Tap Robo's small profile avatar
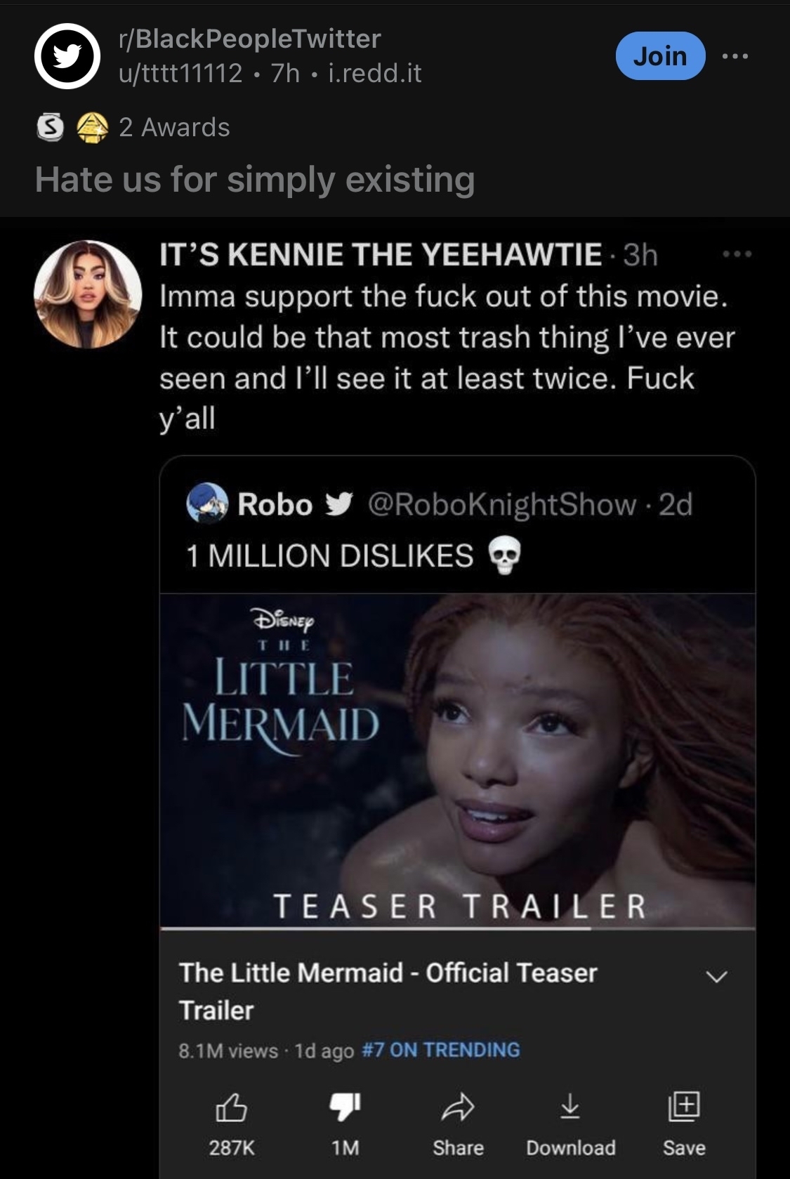 coord(207,503)
